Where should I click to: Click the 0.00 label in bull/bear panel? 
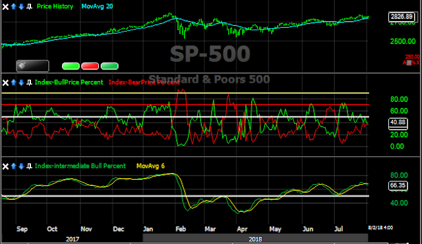click(x=397, y=147)
